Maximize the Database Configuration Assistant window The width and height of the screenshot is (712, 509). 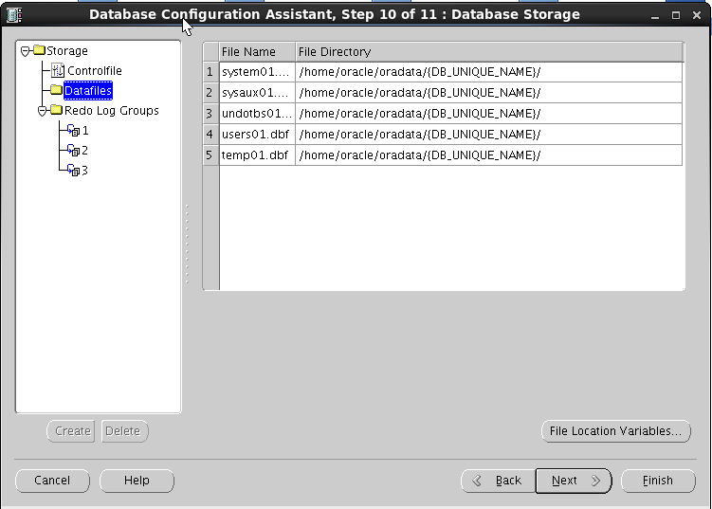[x=676, y=15]
